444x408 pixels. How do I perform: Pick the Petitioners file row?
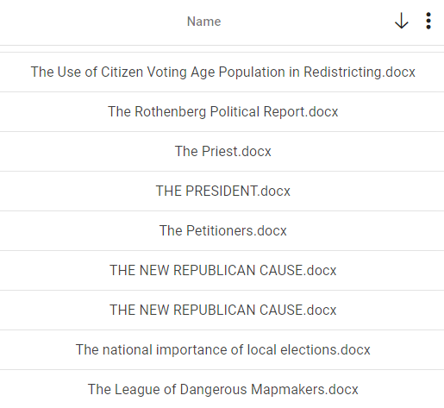click(x=222, y=230)
